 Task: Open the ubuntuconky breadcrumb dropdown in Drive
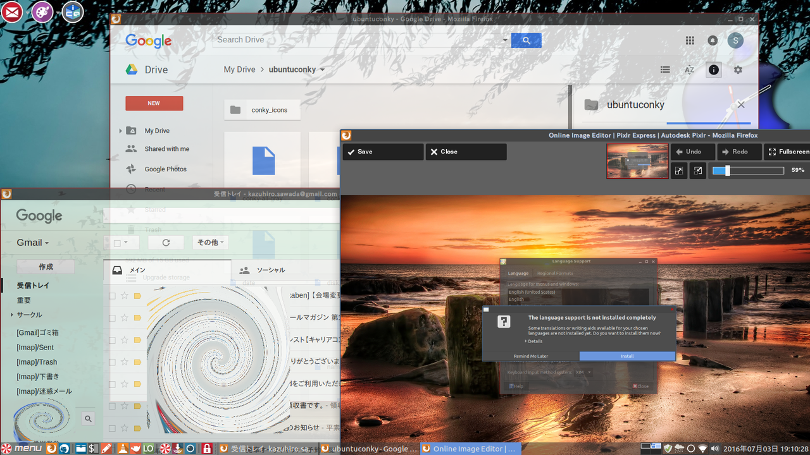pos(322,70)
